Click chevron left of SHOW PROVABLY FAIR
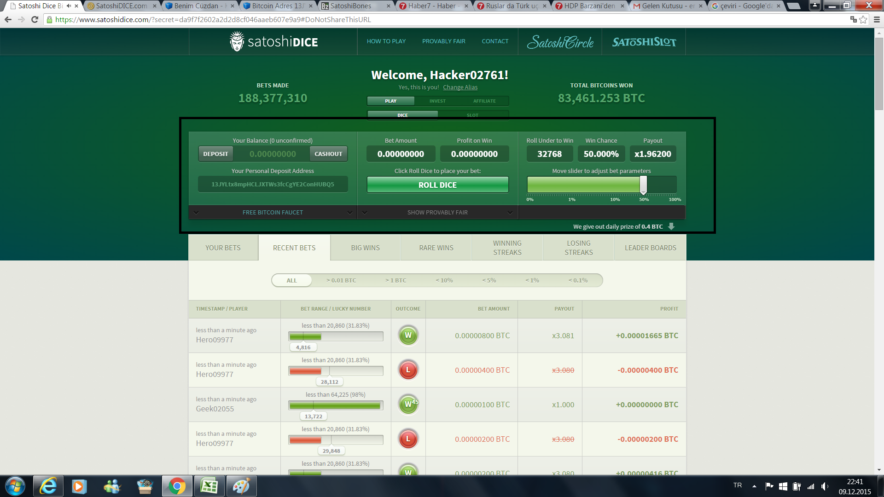 [365, 212]
